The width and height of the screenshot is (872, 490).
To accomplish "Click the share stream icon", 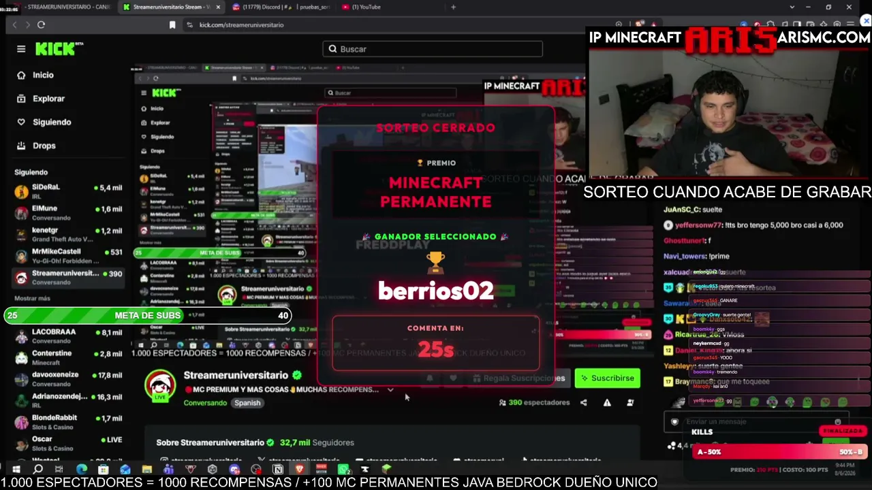I will pos(583,403).
